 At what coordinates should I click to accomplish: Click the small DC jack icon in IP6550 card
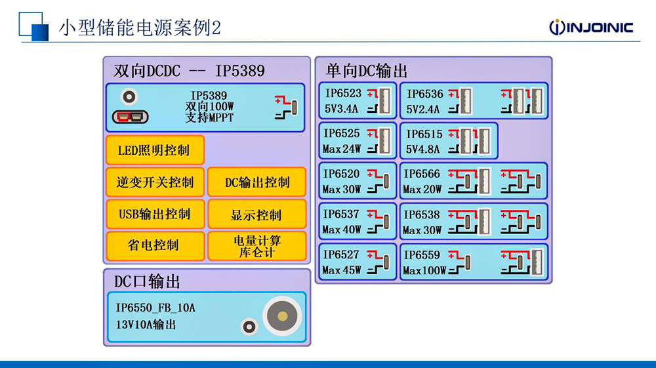(249, 326)
